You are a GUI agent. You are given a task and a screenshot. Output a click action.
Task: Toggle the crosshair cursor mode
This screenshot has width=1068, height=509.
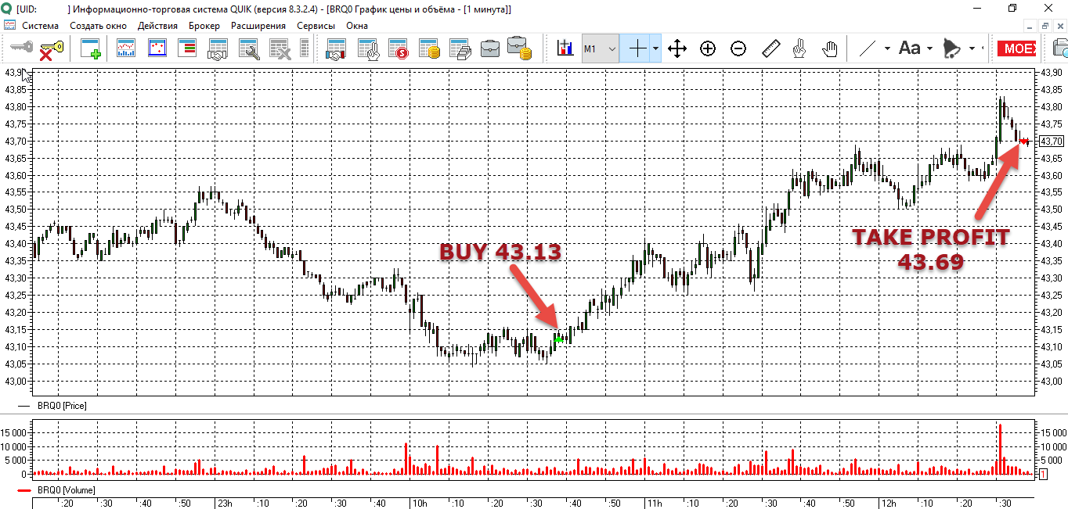point(638,49)
